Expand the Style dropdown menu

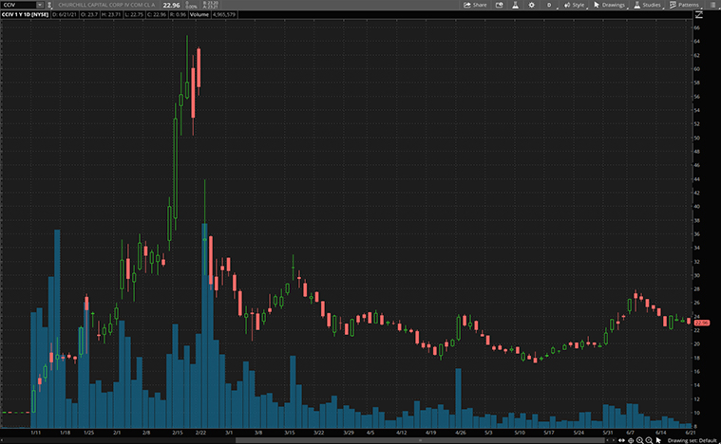[575, 5]
